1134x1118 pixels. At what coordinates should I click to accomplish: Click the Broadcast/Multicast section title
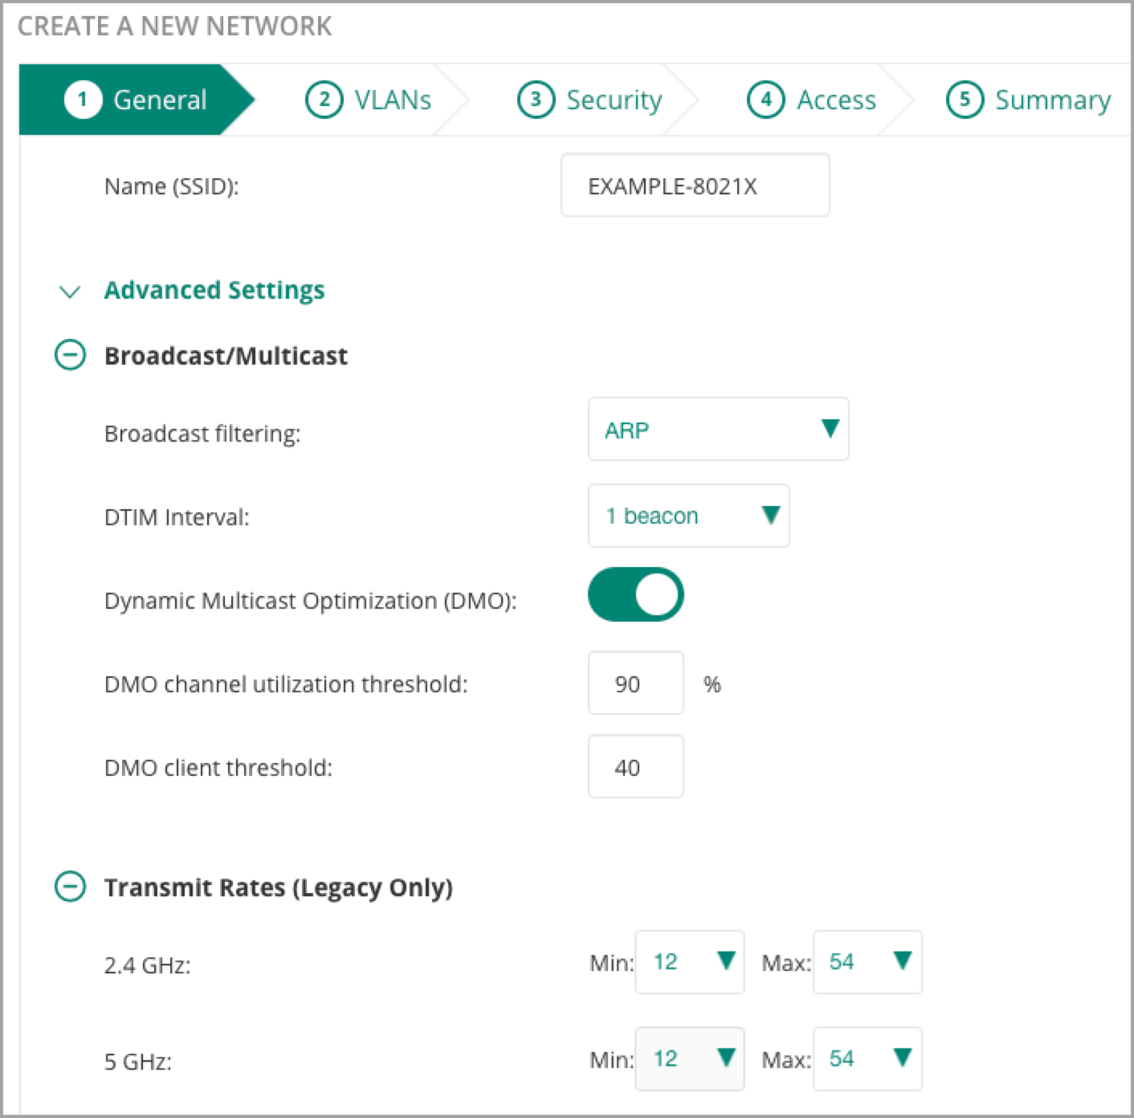click(226, 356)
